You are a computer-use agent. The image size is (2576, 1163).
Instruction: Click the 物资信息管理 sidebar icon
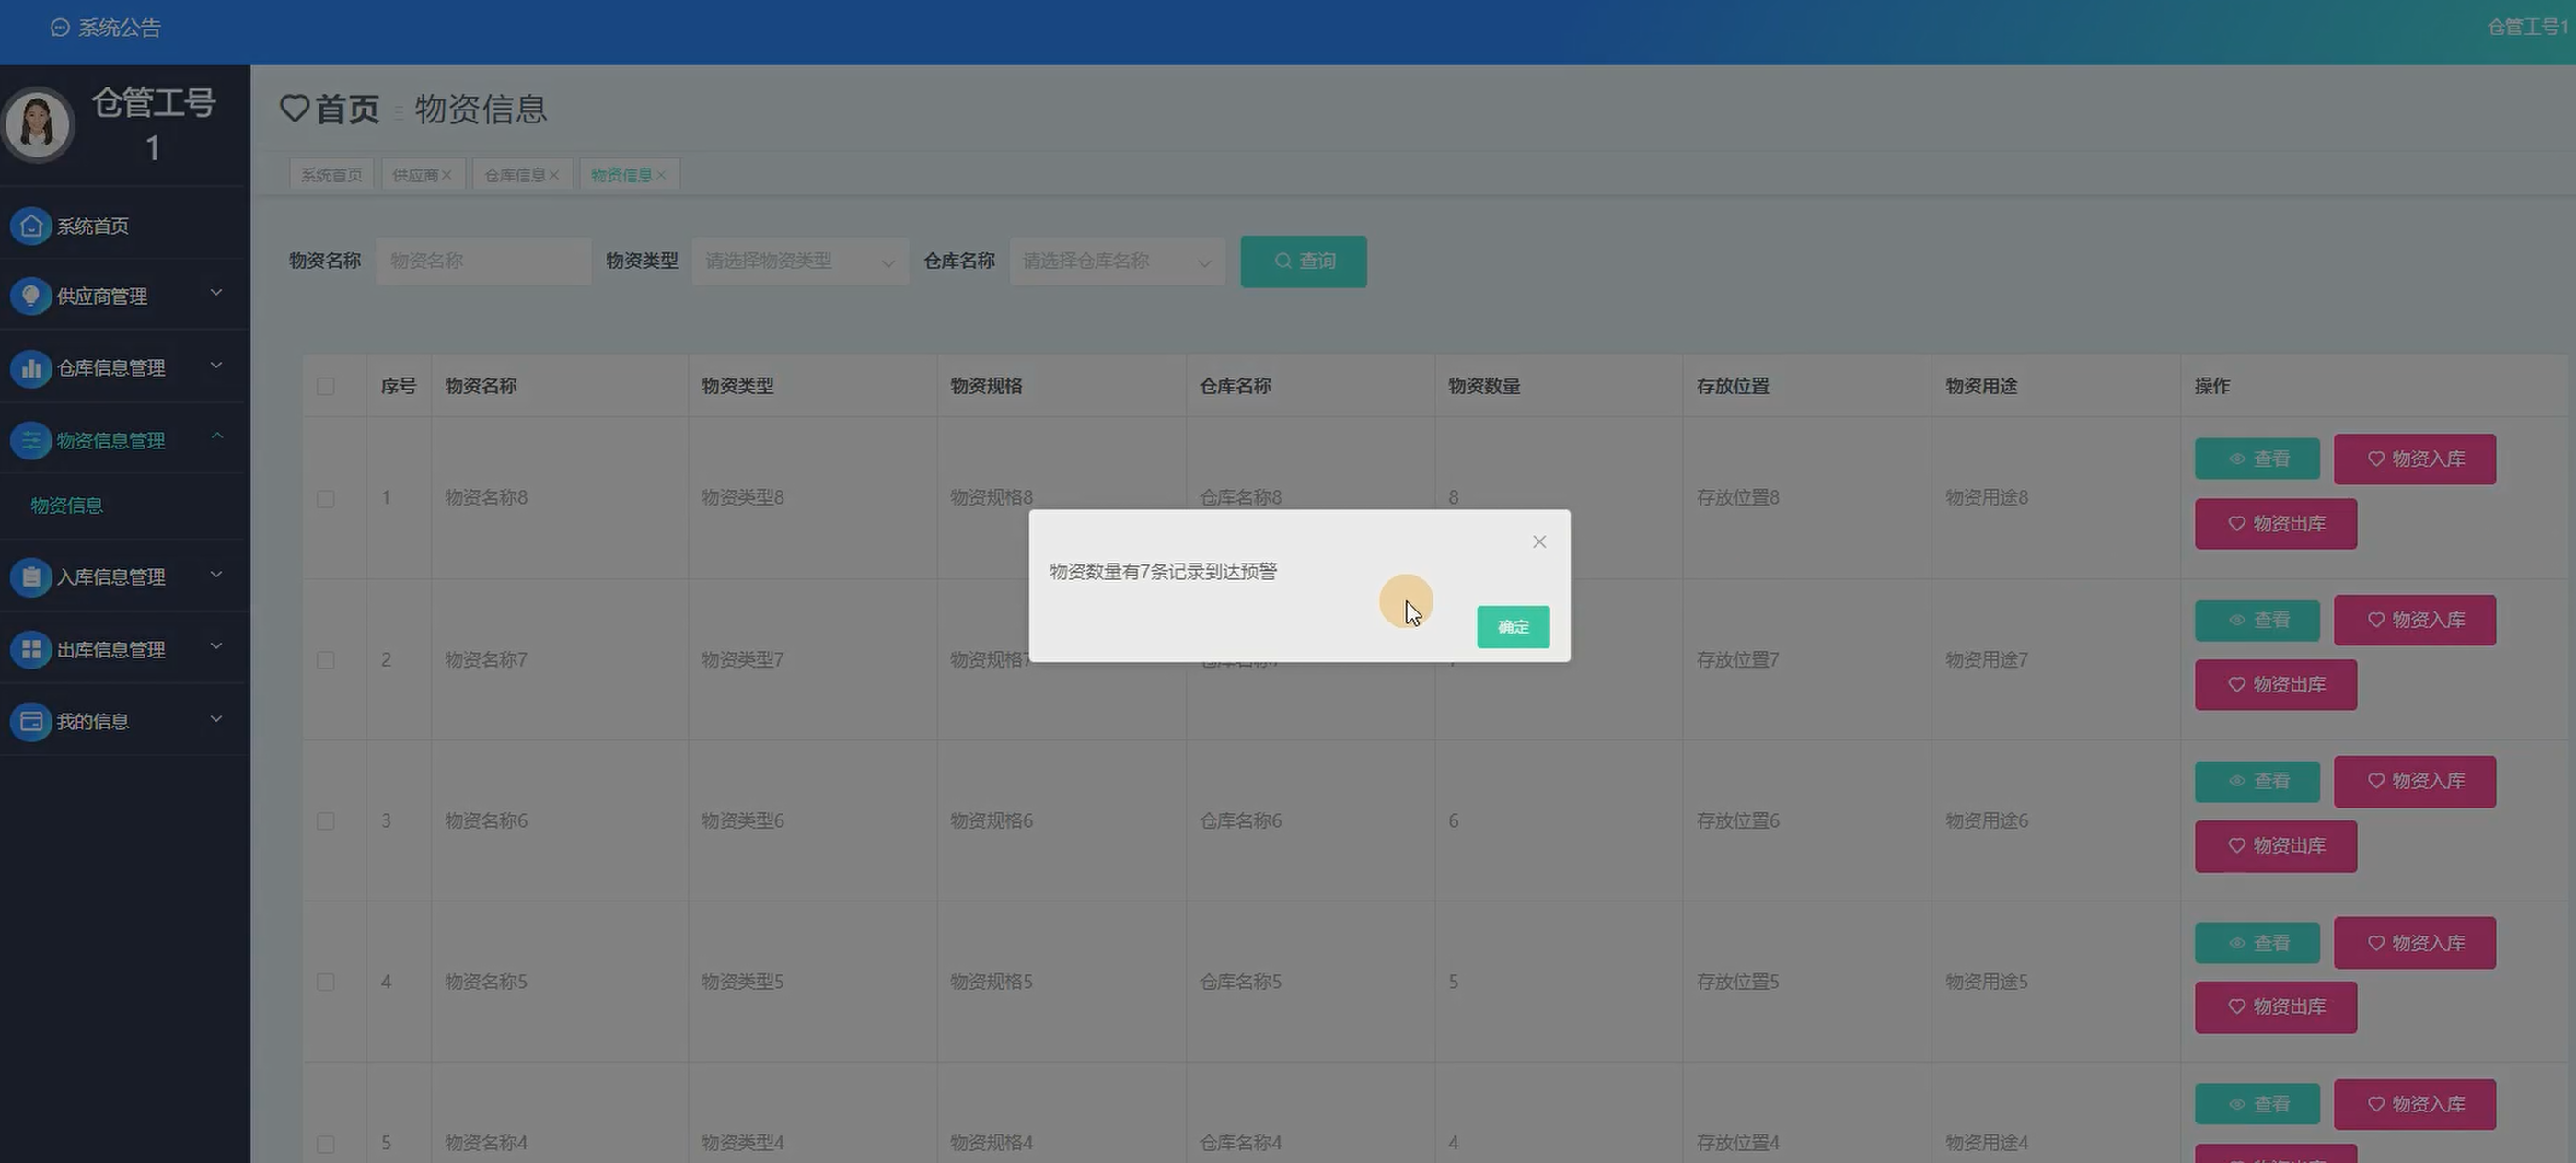31,440
